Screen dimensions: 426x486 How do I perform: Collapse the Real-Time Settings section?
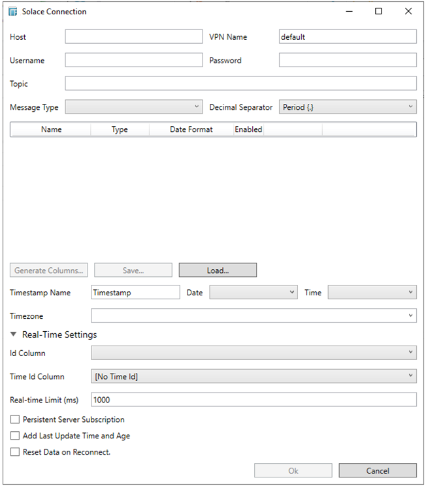pos(14,334)
